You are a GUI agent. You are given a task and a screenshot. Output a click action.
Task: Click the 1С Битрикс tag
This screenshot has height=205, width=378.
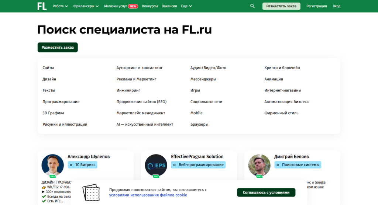tap(82, 165)
